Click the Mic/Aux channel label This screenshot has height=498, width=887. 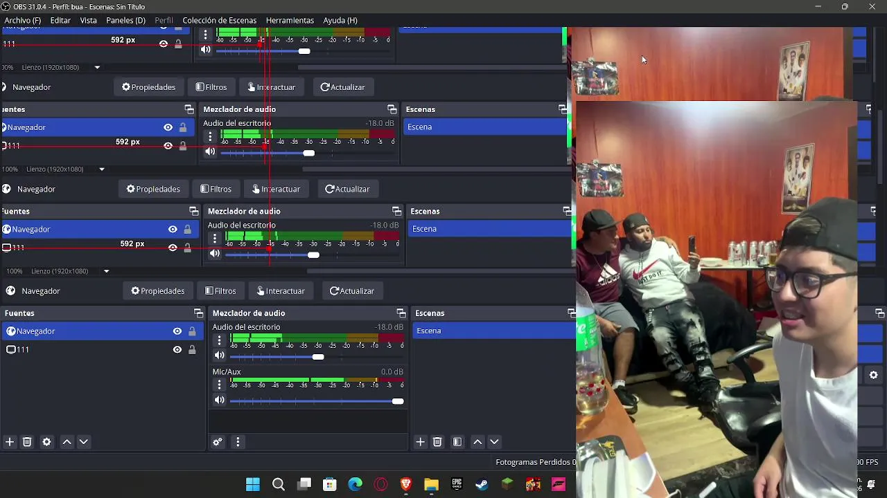(x=227, y=372)
